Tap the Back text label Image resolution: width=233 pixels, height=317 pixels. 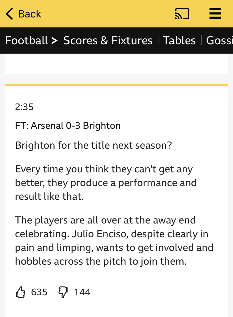pos(30,14)
